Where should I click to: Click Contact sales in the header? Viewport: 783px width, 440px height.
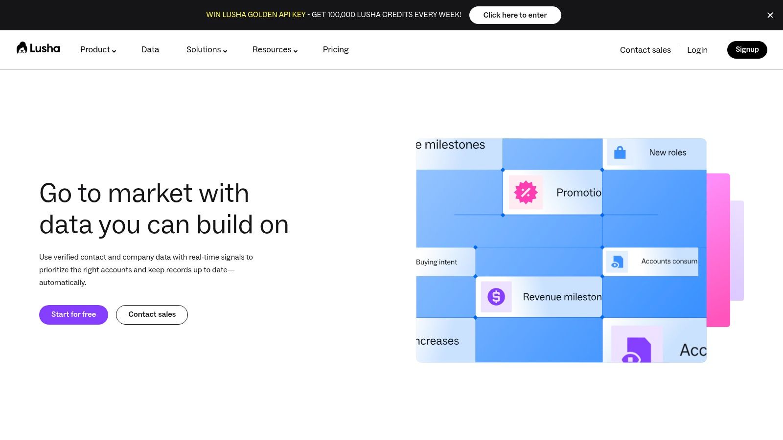click(x=645, y=50)
